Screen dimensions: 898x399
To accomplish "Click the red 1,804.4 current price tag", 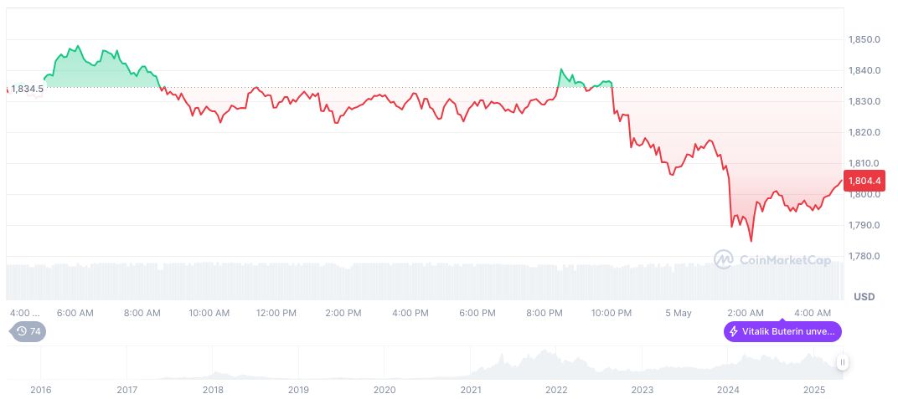I will (862, 180).
